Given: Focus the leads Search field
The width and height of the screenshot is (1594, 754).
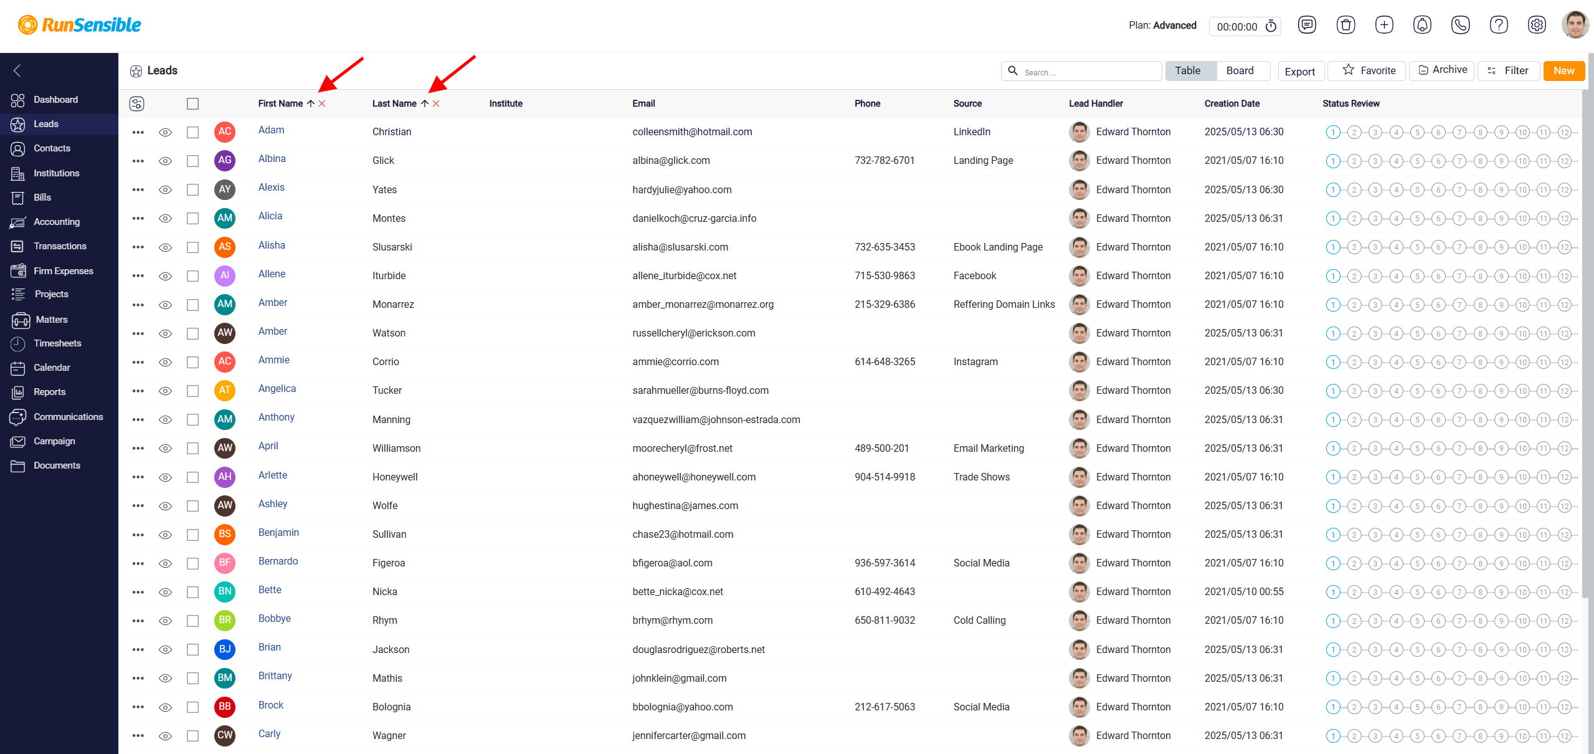Looking at the screenshot, I should pos(1081,71).
